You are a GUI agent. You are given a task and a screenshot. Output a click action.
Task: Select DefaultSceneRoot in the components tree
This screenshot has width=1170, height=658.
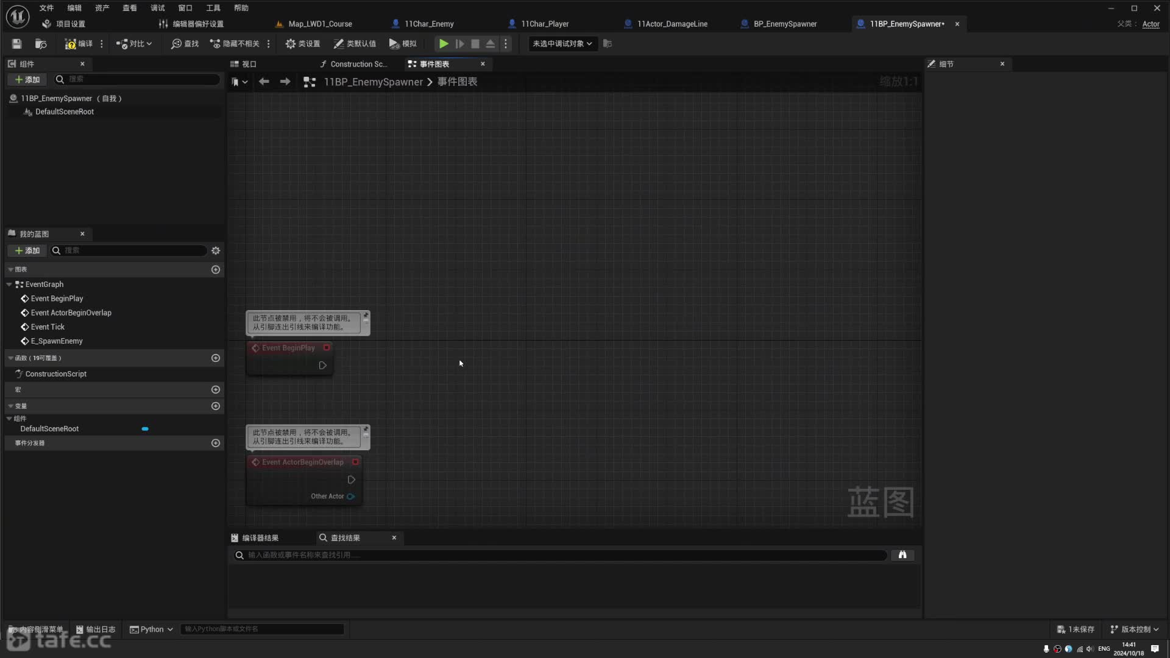click(x=64, y=112)
